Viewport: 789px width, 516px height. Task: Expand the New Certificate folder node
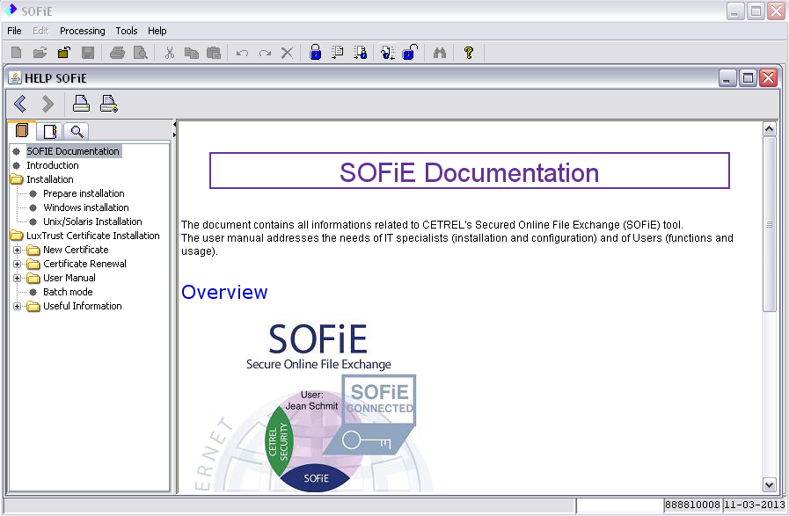coord(17,250)
